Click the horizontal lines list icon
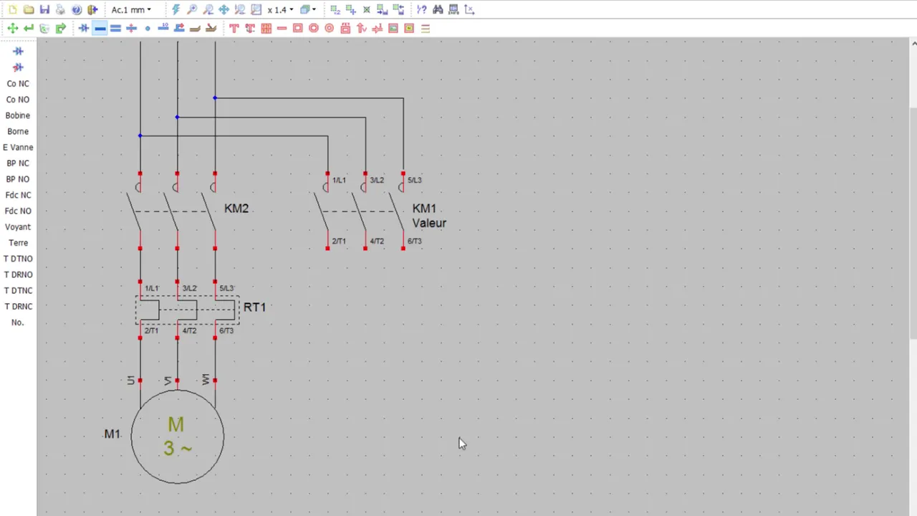Viewport: 917px width, 516px height. (x=425, y=28)
